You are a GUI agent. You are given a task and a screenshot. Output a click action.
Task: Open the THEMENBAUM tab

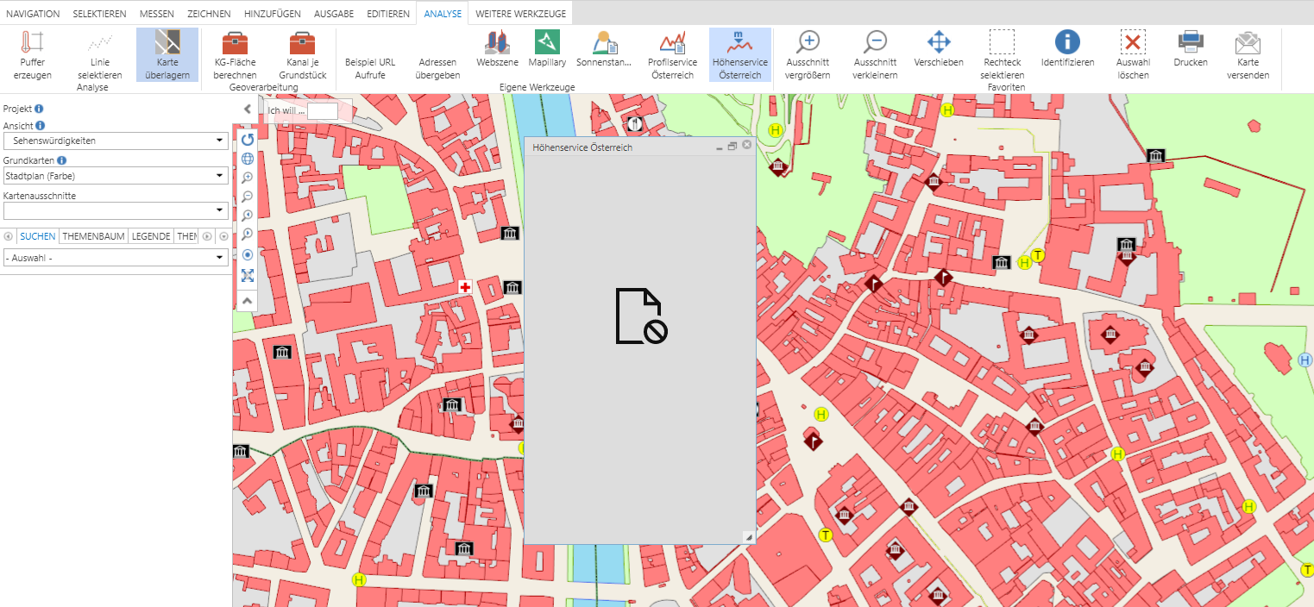93,236
